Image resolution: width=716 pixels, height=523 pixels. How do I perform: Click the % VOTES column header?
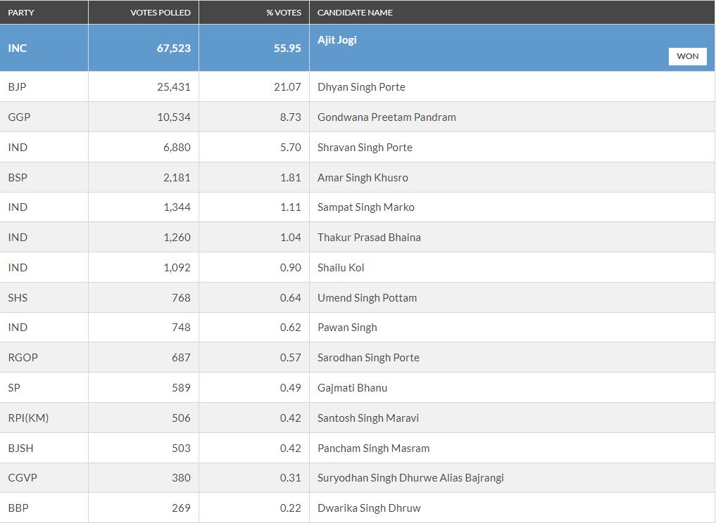point(284,13)
